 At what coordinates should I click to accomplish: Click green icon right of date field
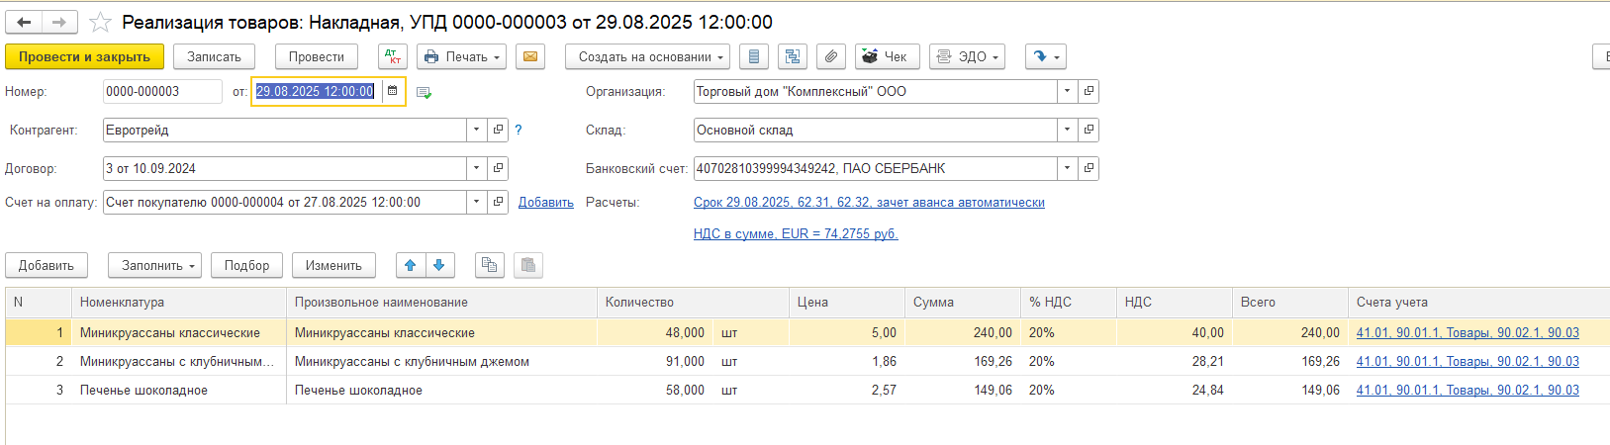coord(424,92)
